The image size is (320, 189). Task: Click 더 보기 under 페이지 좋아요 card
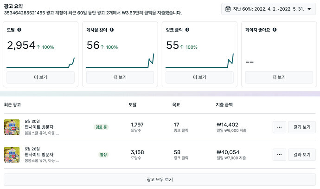coord(279,77)
